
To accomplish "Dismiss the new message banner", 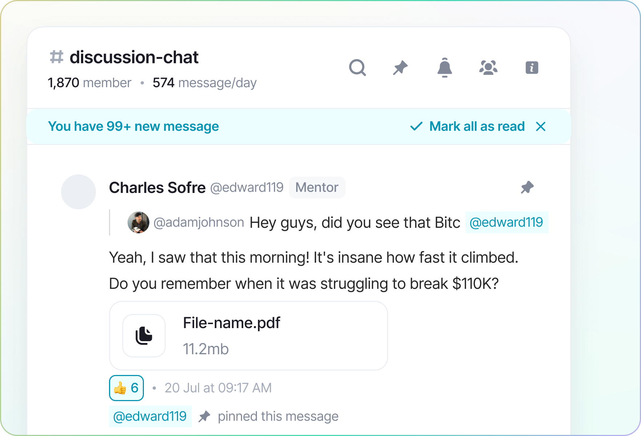I will click(x=541, y=126).
